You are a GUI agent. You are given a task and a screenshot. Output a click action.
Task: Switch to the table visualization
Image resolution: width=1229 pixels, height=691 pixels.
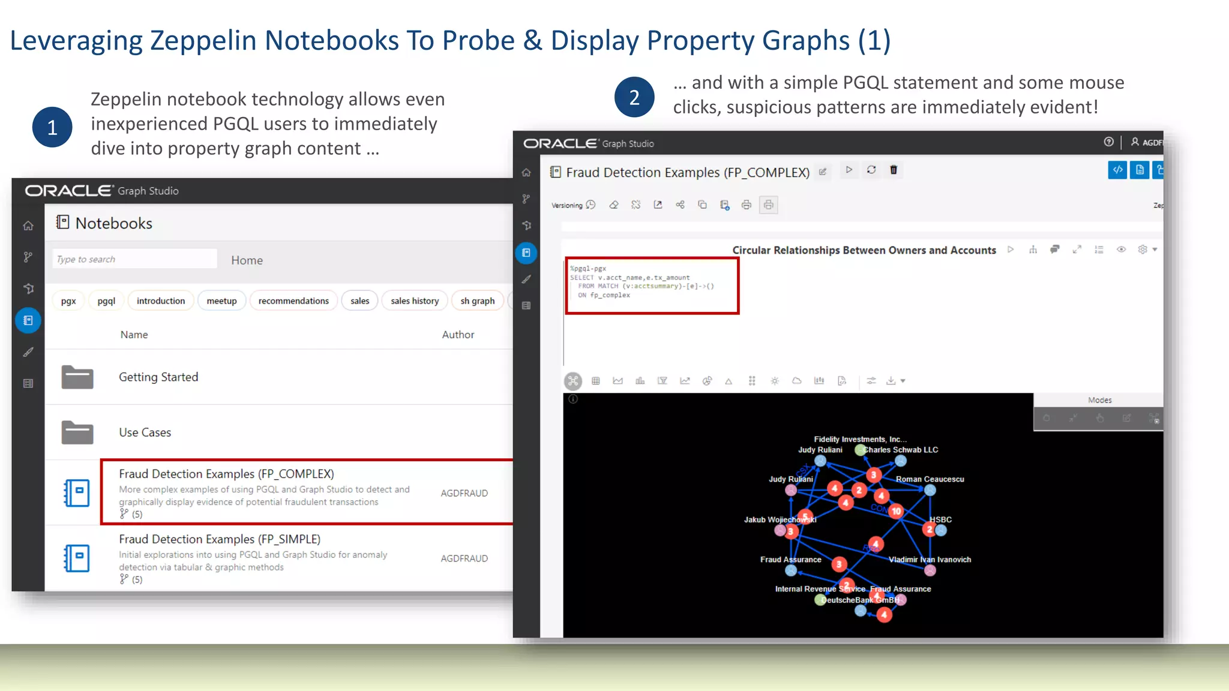pos(595,381)
